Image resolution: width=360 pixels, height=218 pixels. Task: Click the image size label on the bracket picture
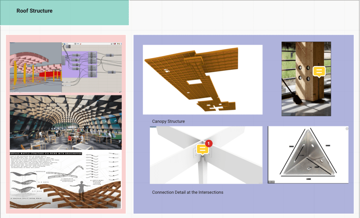tap(271, 182)
